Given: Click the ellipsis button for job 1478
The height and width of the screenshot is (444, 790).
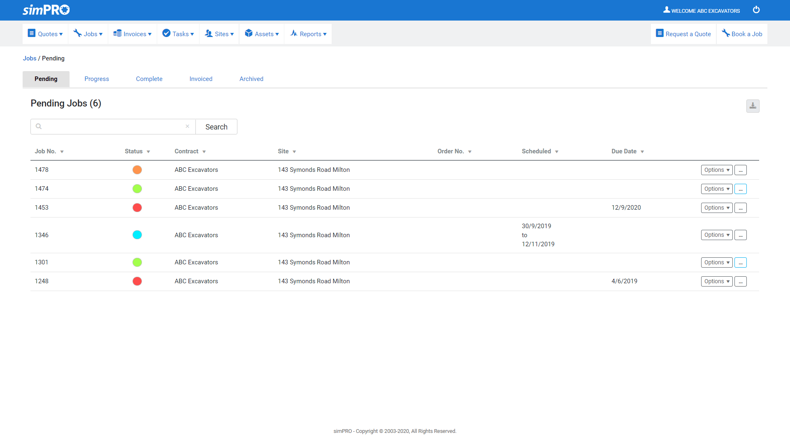Looking at the screenshot, I should pos(741,170).
